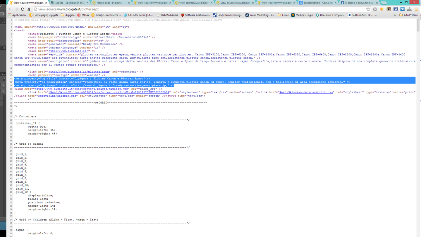Viewport: 421px width, 237px height.
Task: Switch to the og:description Google search tab
Action: tap(317, 3)
